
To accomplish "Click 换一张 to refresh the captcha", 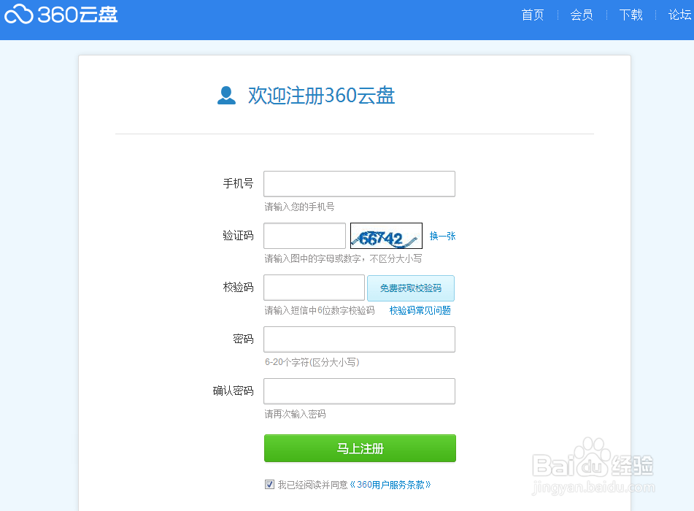I will 443,236.
